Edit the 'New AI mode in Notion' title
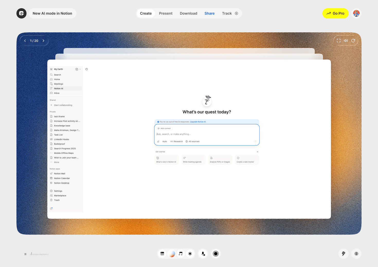 coord(52,13)
